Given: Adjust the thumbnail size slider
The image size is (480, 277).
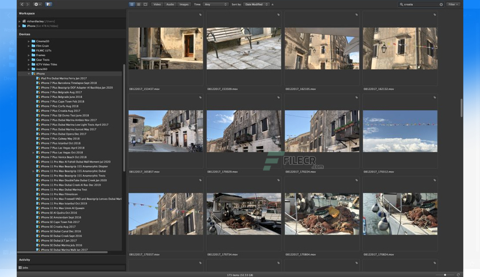Looking at the screenshot, I should (x=445, y=275).
